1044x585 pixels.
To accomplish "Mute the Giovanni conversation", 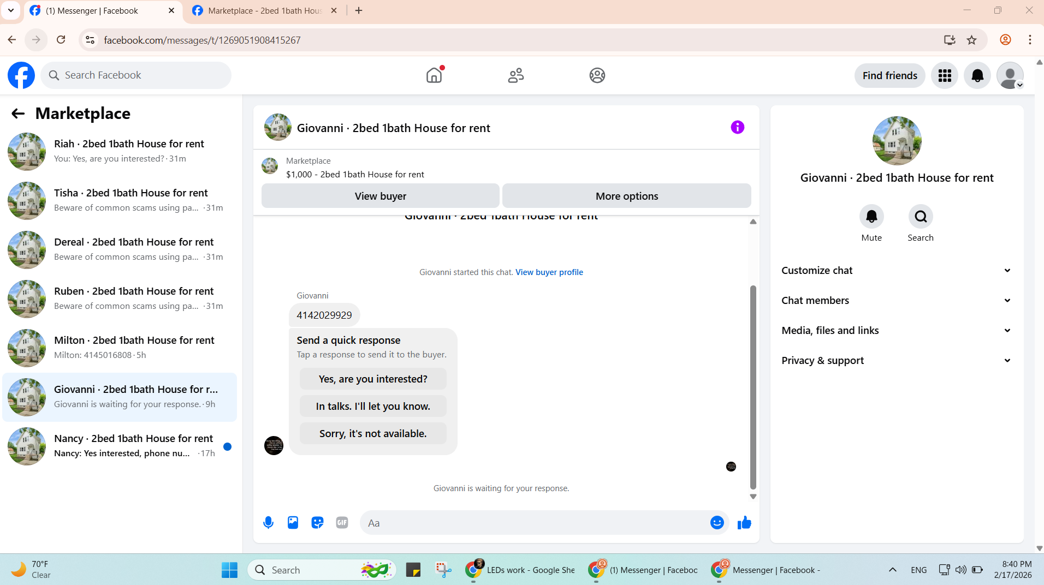I will (871, 217).
